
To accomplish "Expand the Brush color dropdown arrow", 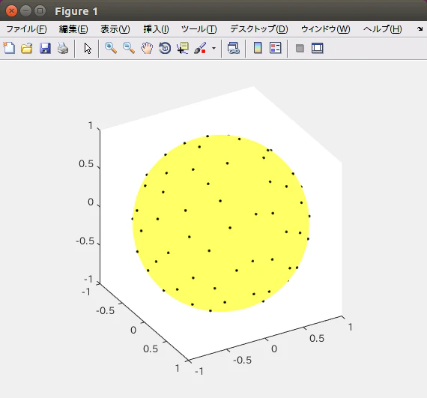I will coord(213,49).
